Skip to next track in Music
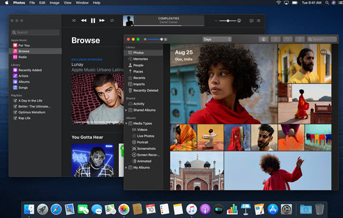This screenshot has height=218, width=343. click(102, 21)
